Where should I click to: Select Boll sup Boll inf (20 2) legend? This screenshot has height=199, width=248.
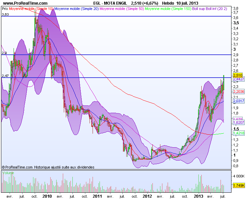pos(209,9)
